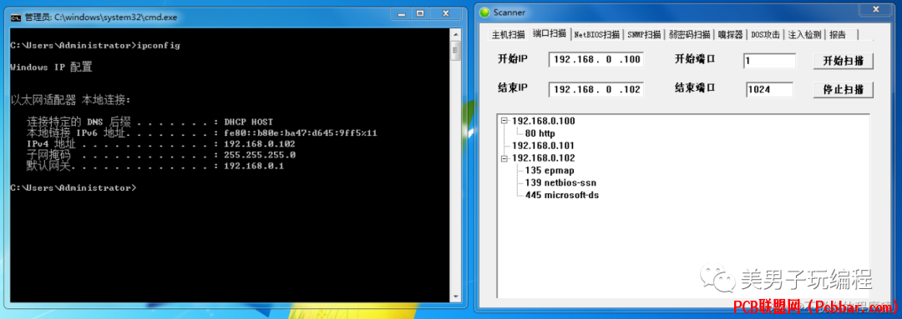Select the 端口扫描 tab

[x=550, y=33]
